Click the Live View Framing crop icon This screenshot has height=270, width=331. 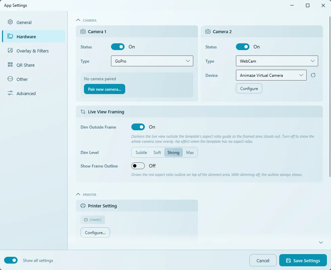point(83,112)
